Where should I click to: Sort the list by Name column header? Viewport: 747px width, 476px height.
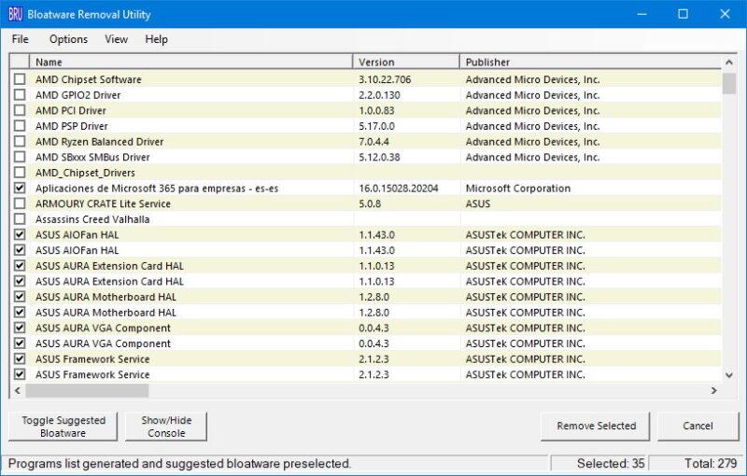(191, 62)
